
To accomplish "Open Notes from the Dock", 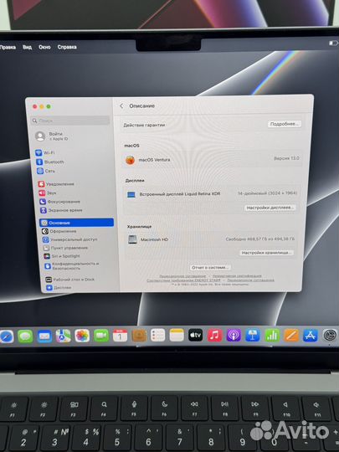I will click(x=177, y=336).
